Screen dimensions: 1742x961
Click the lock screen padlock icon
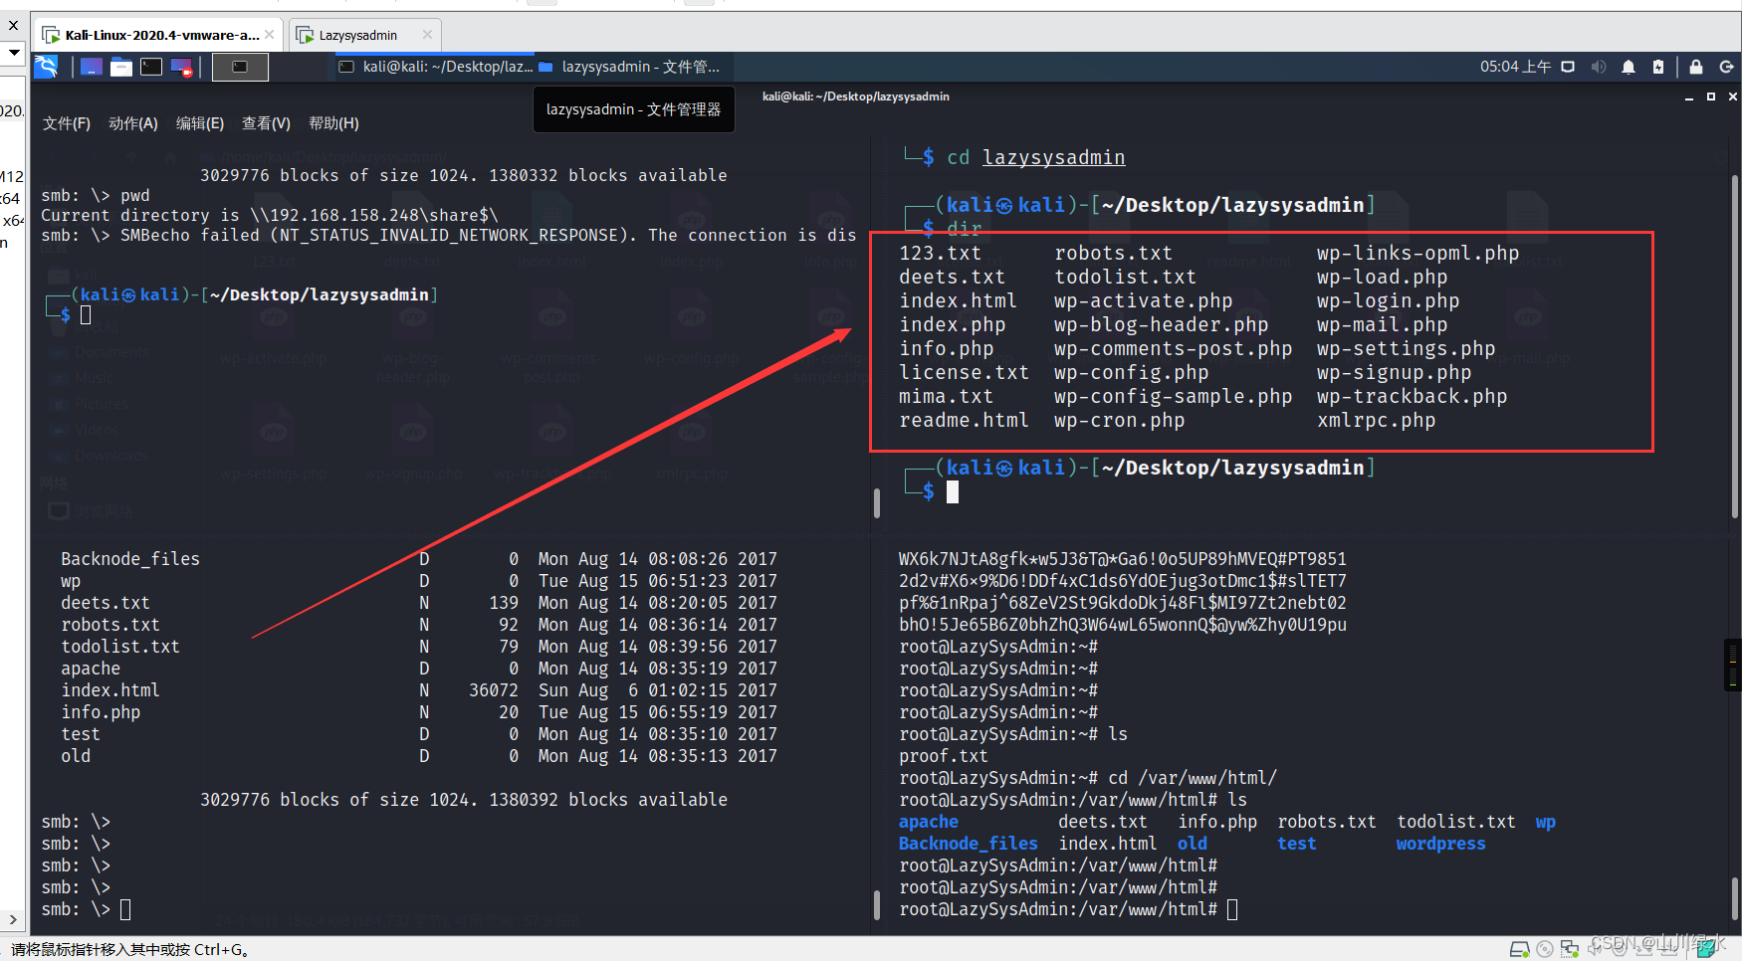(1696, 67)
